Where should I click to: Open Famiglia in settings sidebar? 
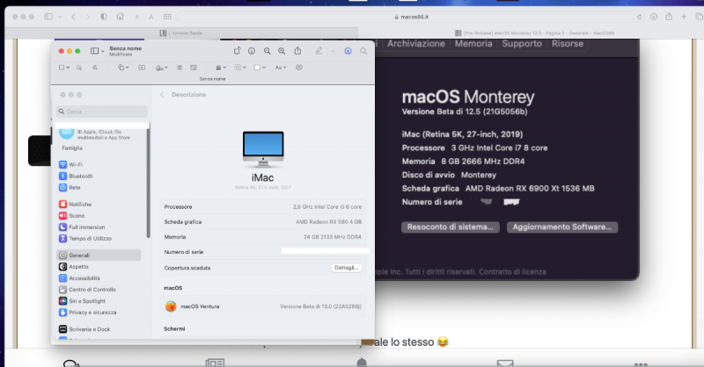tap(72, 148)
